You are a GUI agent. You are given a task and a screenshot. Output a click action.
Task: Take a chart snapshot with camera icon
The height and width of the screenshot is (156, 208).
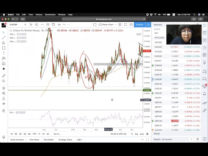click(131, 25)
